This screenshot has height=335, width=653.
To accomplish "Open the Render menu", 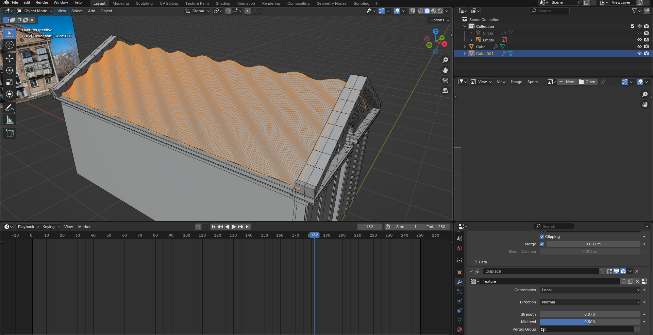I will pyautogui.click(x=42, y=3).
